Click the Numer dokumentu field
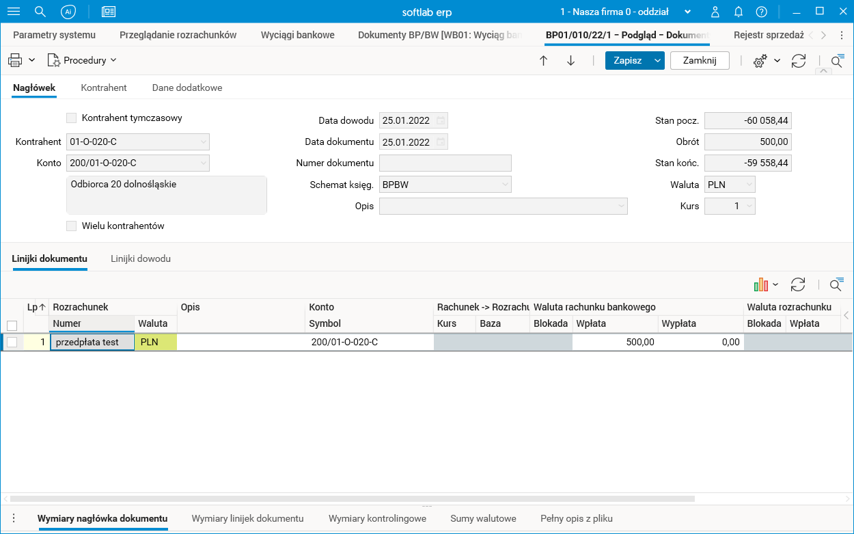 [x=445, y=163]
